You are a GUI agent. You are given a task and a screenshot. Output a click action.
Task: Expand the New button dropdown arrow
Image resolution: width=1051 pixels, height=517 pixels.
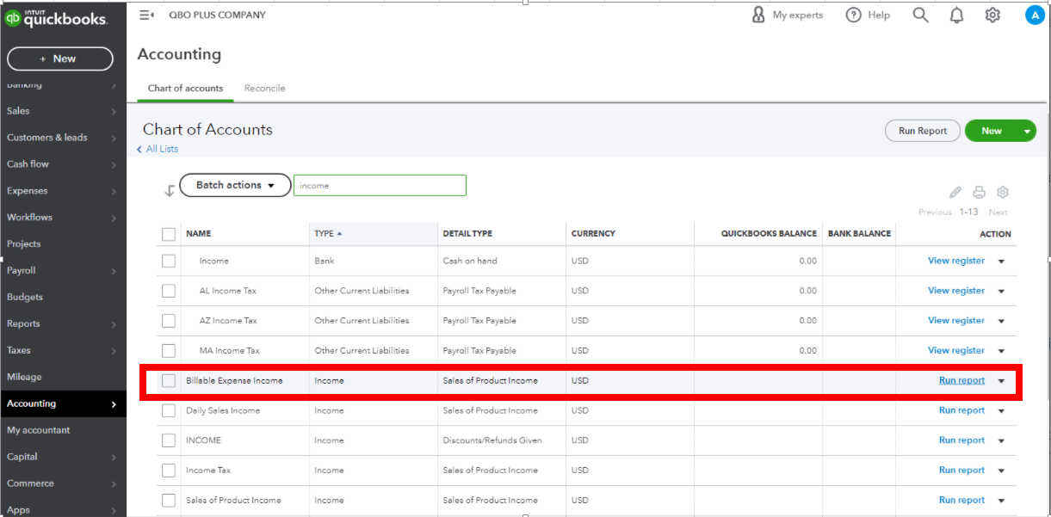(x=1026, y=131)
